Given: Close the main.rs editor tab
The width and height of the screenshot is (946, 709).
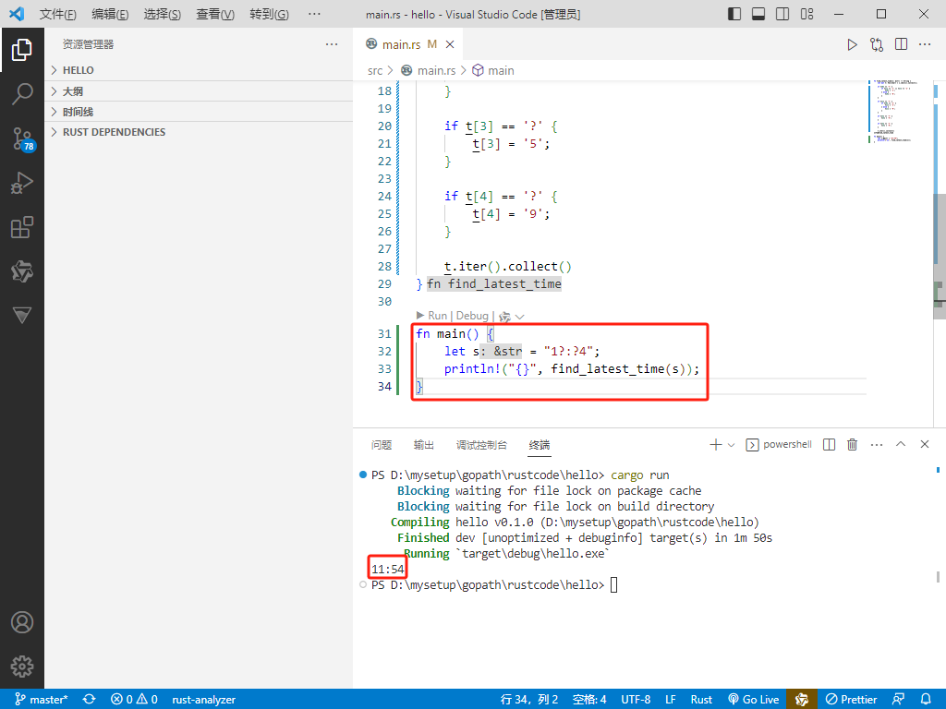Looking at the screenshot, I should pos(450,44).
